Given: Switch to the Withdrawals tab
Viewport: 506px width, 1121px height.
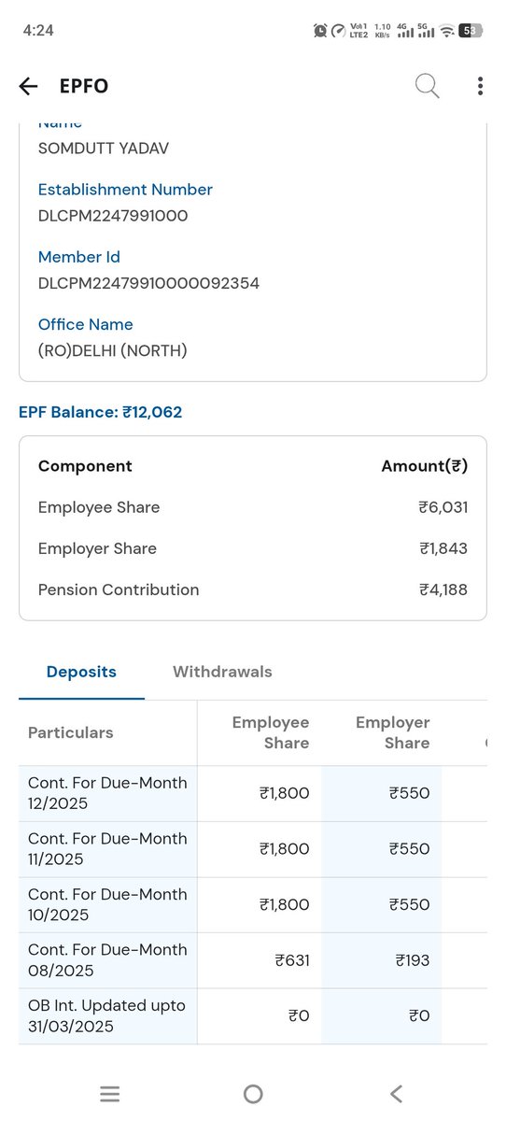Looking at the screenshot, I should pyautogui.click(x=222, y=672).
